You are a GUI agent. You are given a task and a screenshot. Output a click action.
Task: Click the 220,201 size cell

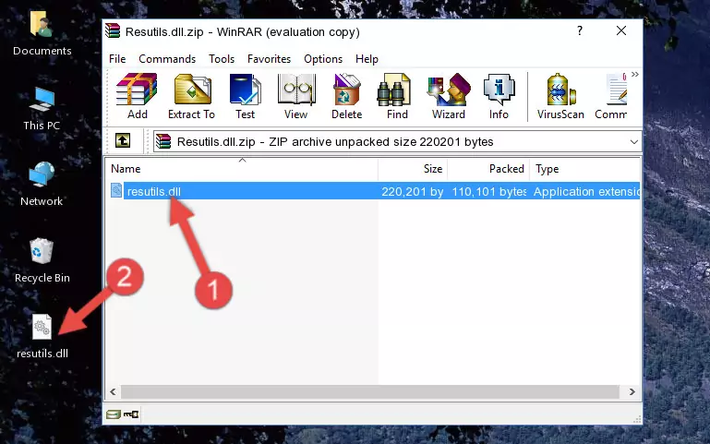tap(412, 191)
